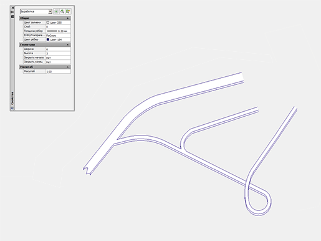This screenshot has width=321, height=241.
Task: Collapse the "Геометрия" section
Action: pyautogui.click(x=67, y=45)
